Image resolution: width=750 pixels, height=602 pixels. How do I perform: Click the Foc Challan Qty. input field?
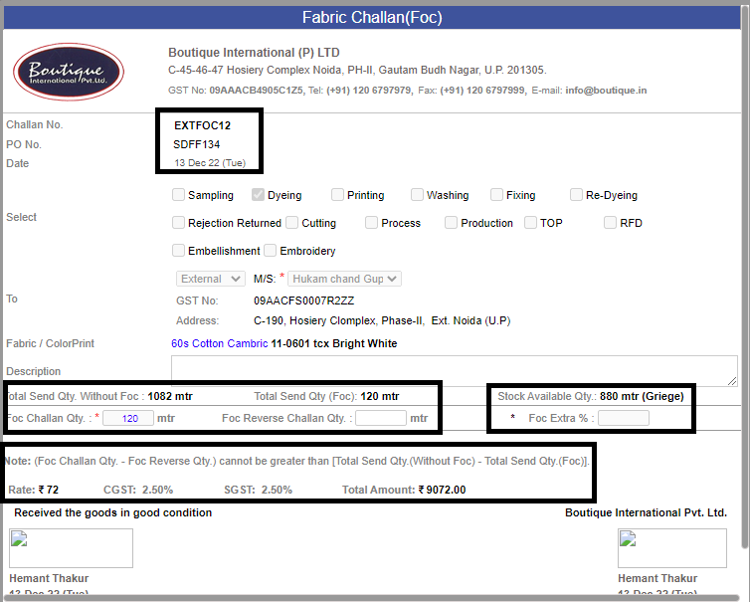click(x=128, y=418)
